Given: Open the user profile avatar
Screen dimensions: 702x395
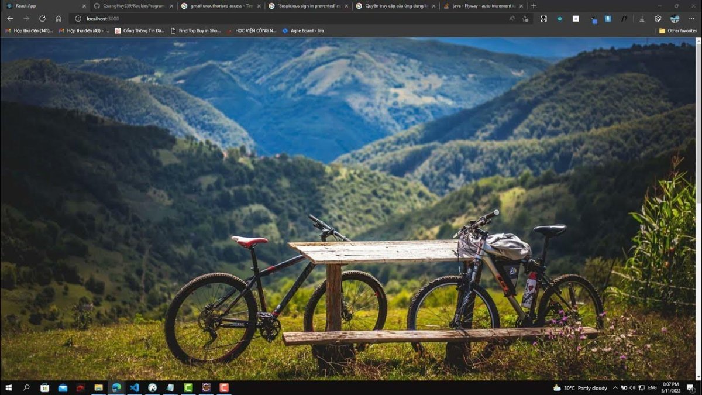Looking at the screenshot, I should coord(675,19).
